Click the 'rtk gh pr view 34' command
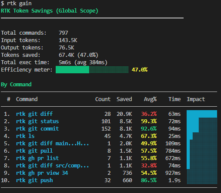This screenshot has height=193, width=221. pyautogui.click(x=42, y=173)
